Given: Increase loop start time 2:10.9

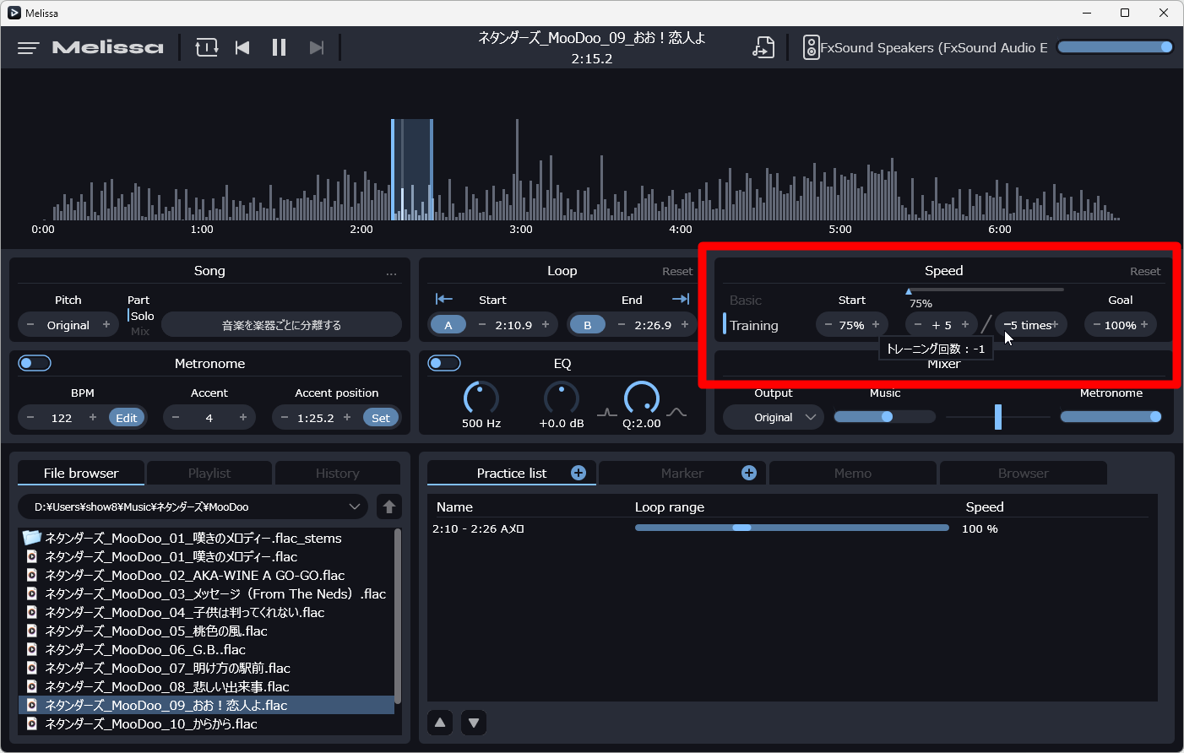Looking at the screenshot, I should click(x=546, y=325).
